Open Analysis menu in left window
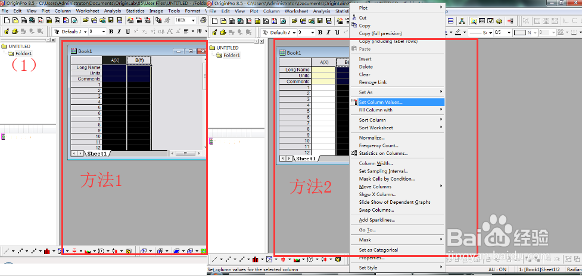582x276 pixels. [x=113, y=11]
